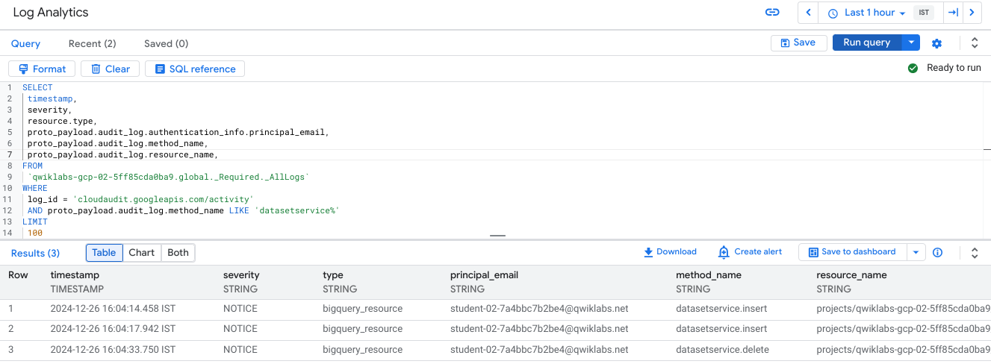Click the log_id filter line in editor
991x364 pixels.
[x=141, y=199]
